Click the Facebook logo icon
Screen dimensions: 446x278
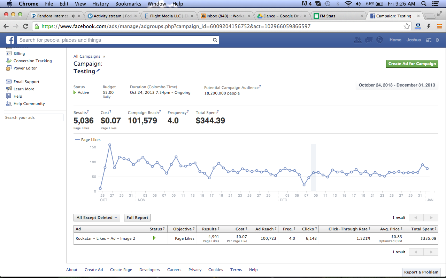[x=10, y=40]
